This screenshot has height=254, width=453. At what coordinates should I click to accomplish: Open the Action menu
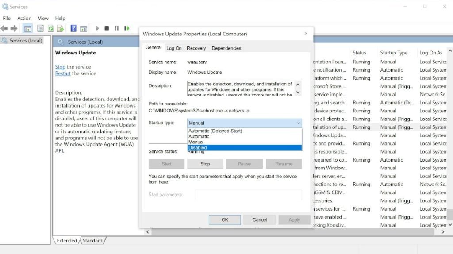coord(24,18)
